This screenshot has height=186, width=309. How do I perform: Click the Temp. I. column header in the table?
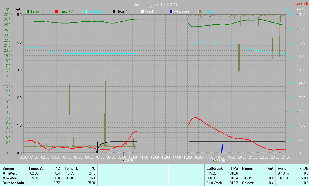point(71,169)
